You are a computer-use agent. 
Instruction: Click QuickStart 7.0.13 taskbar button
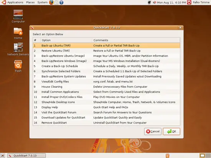pyautogui.click(x=26, y=156)
